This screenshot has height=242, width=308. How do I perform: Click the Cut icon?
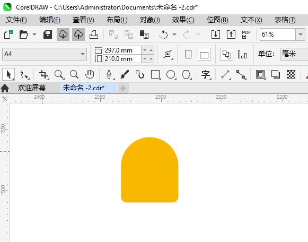(x=113, y=34)
